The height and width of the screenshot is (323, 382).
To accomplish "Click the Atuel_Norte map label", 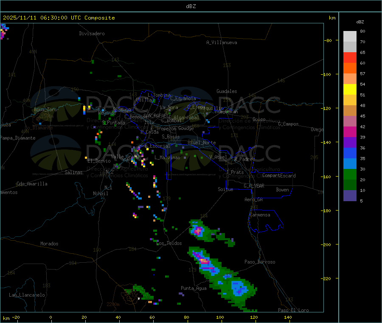I will coord(202,143).
